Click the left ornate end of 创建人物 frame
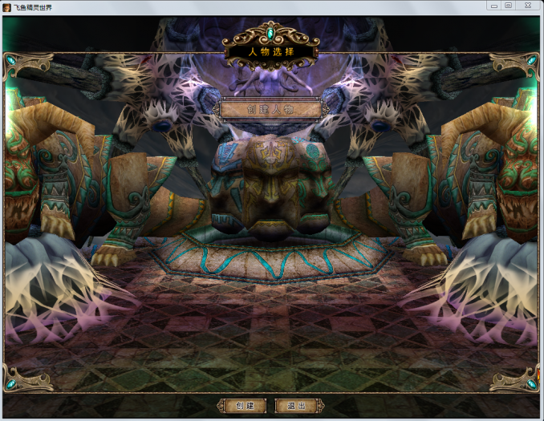 (x=219, y=108)
